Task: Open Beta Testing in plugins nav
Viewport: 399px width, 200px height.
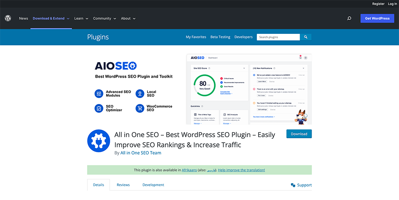Action: click(x=220, y=37)
